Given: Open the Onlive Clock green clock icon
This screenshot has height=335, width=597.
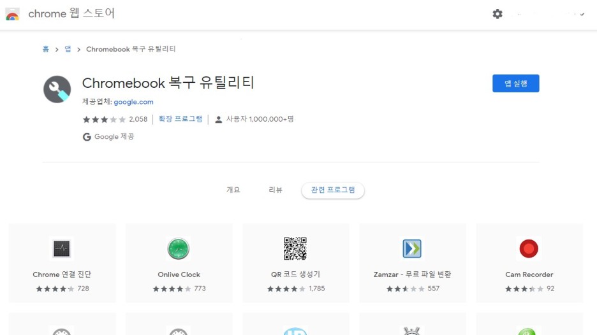Looking at the screenshot, I should [179, 248].
